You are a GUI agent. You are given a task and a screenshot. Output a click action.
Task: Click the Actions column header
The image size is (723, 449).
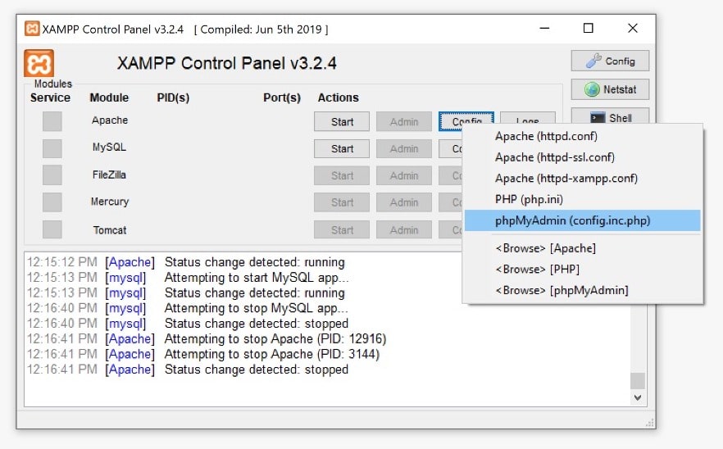338,98
